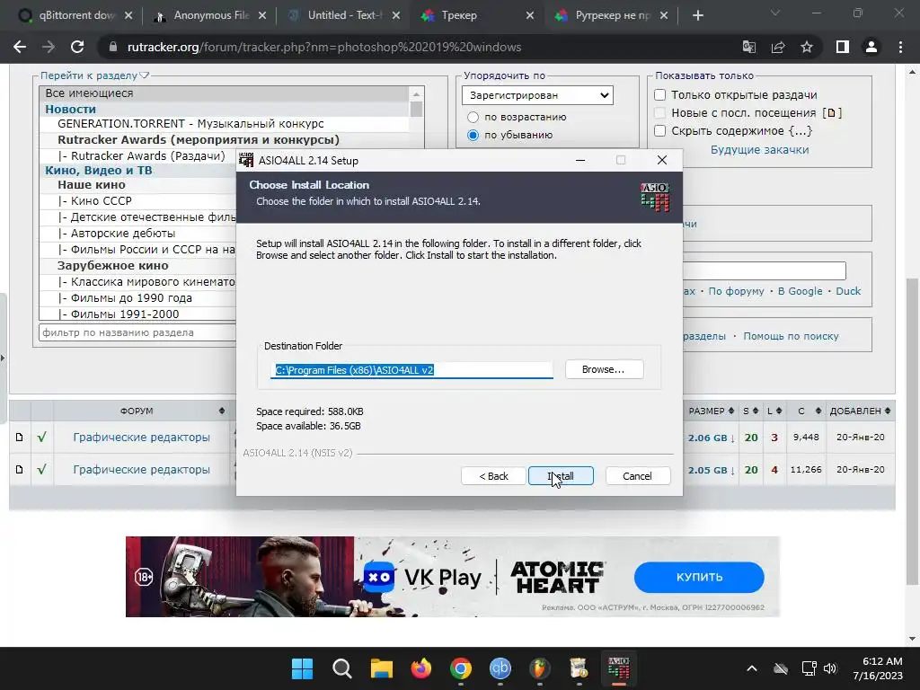Open Chrome three-dot menu
The image size is (920, 690).
pyautogui.click(x=900, y=47)
